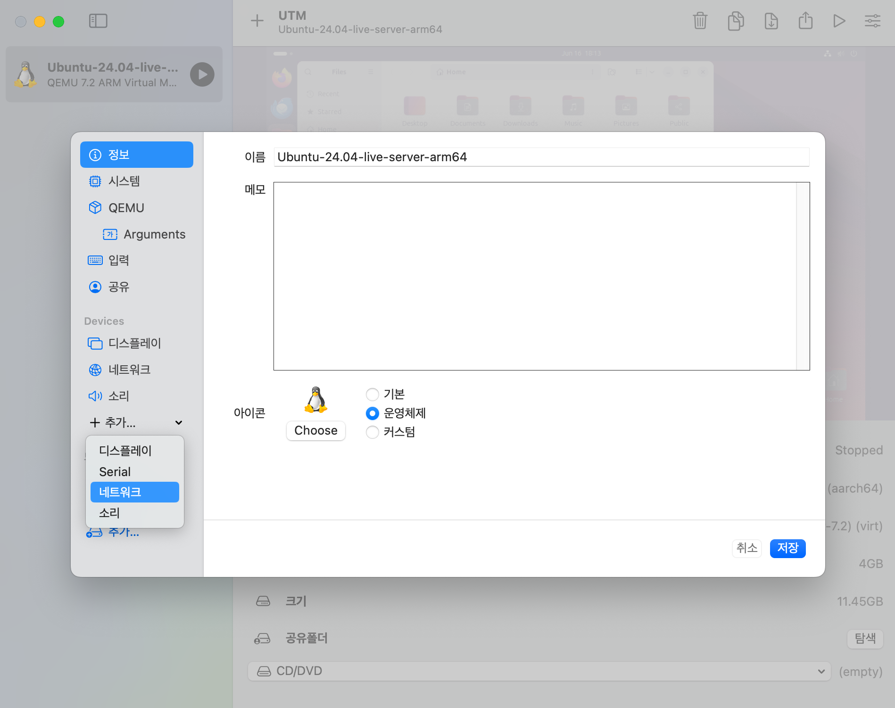
Task: Click the cube icon next to QEMU
Action: pos(95,208)
